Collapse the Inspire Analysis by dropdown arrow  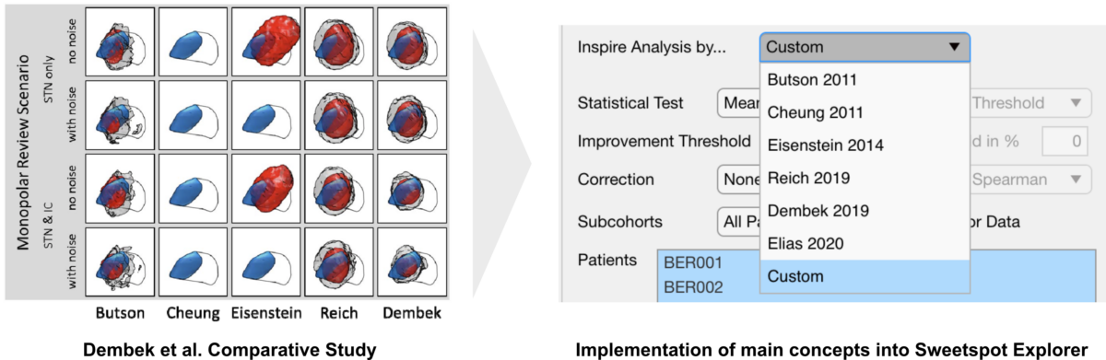[953, 47]
